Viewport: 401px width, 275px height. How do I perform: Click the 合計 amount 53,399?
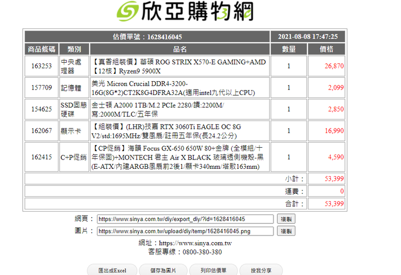pyautogui.click(x=334, y=203)
